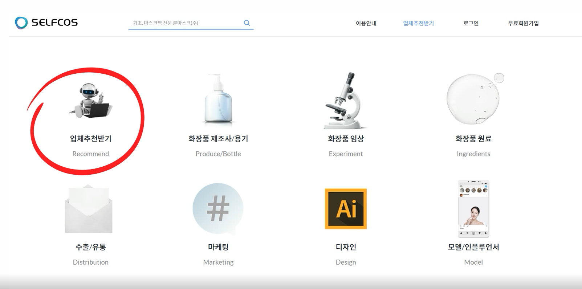Click the robot Recommend icon

pos(91,100)
